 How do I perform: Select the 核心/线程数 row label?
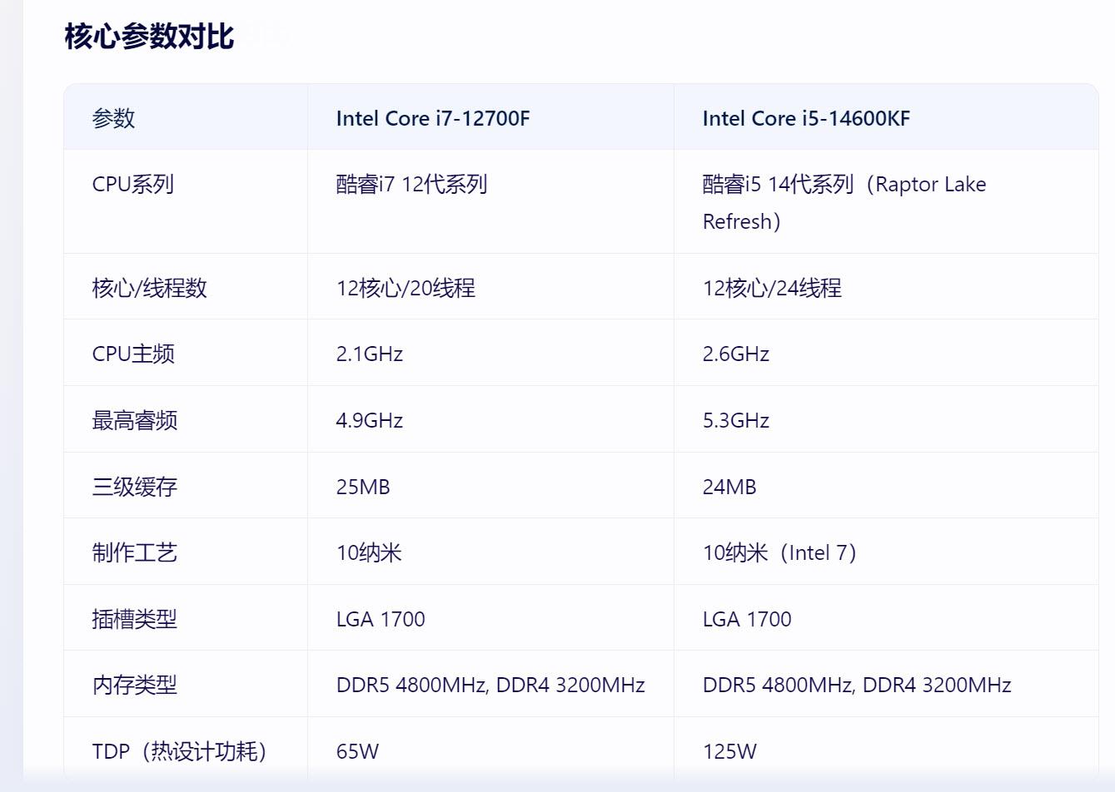pos(149,288)
